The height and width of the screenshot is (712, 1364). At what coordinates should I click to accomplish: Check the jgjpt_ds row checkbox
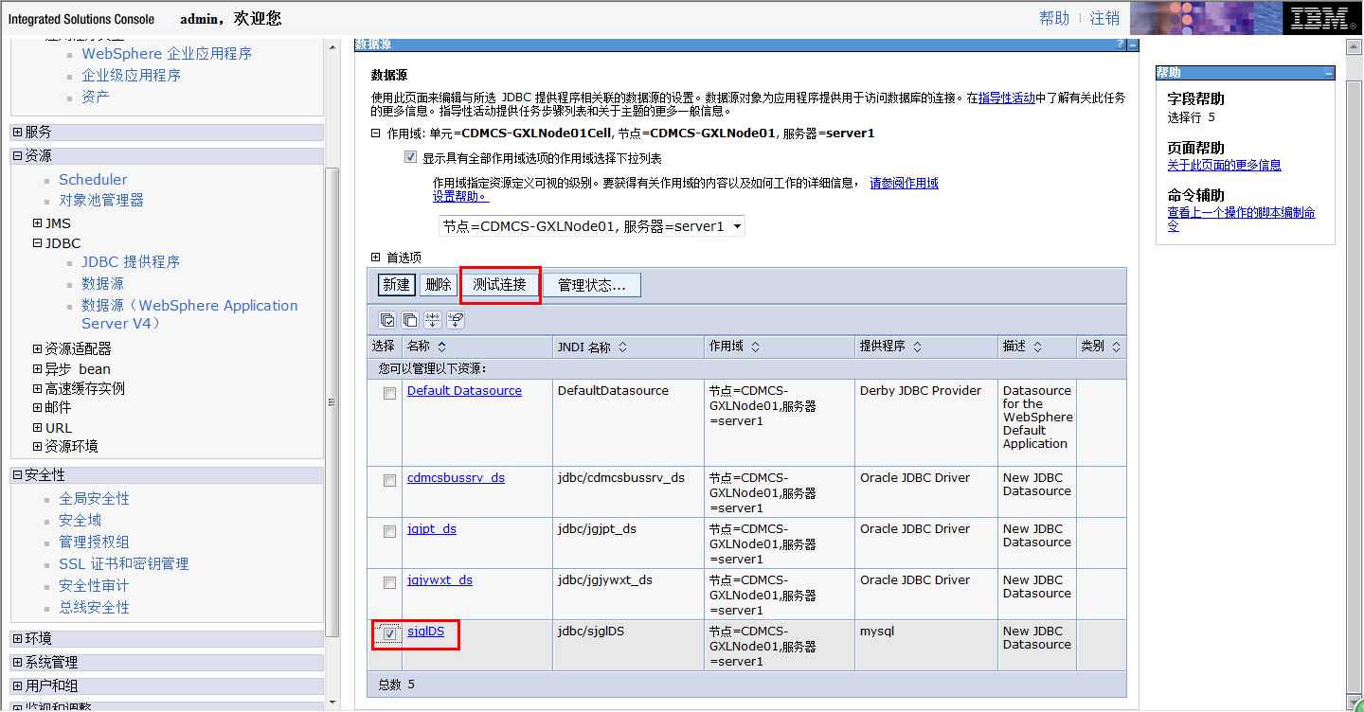(389, 532)
